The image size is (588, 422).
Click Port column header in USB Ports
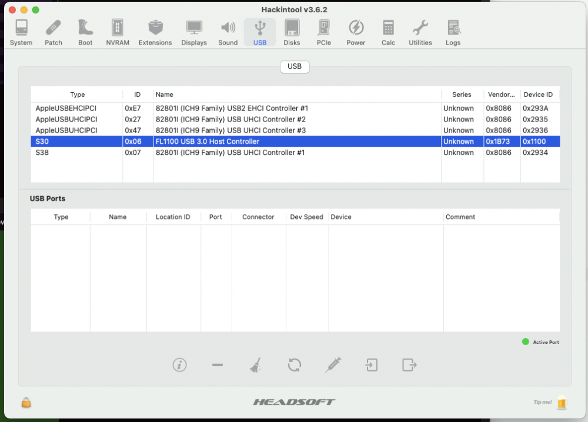(x=216, y=217)
